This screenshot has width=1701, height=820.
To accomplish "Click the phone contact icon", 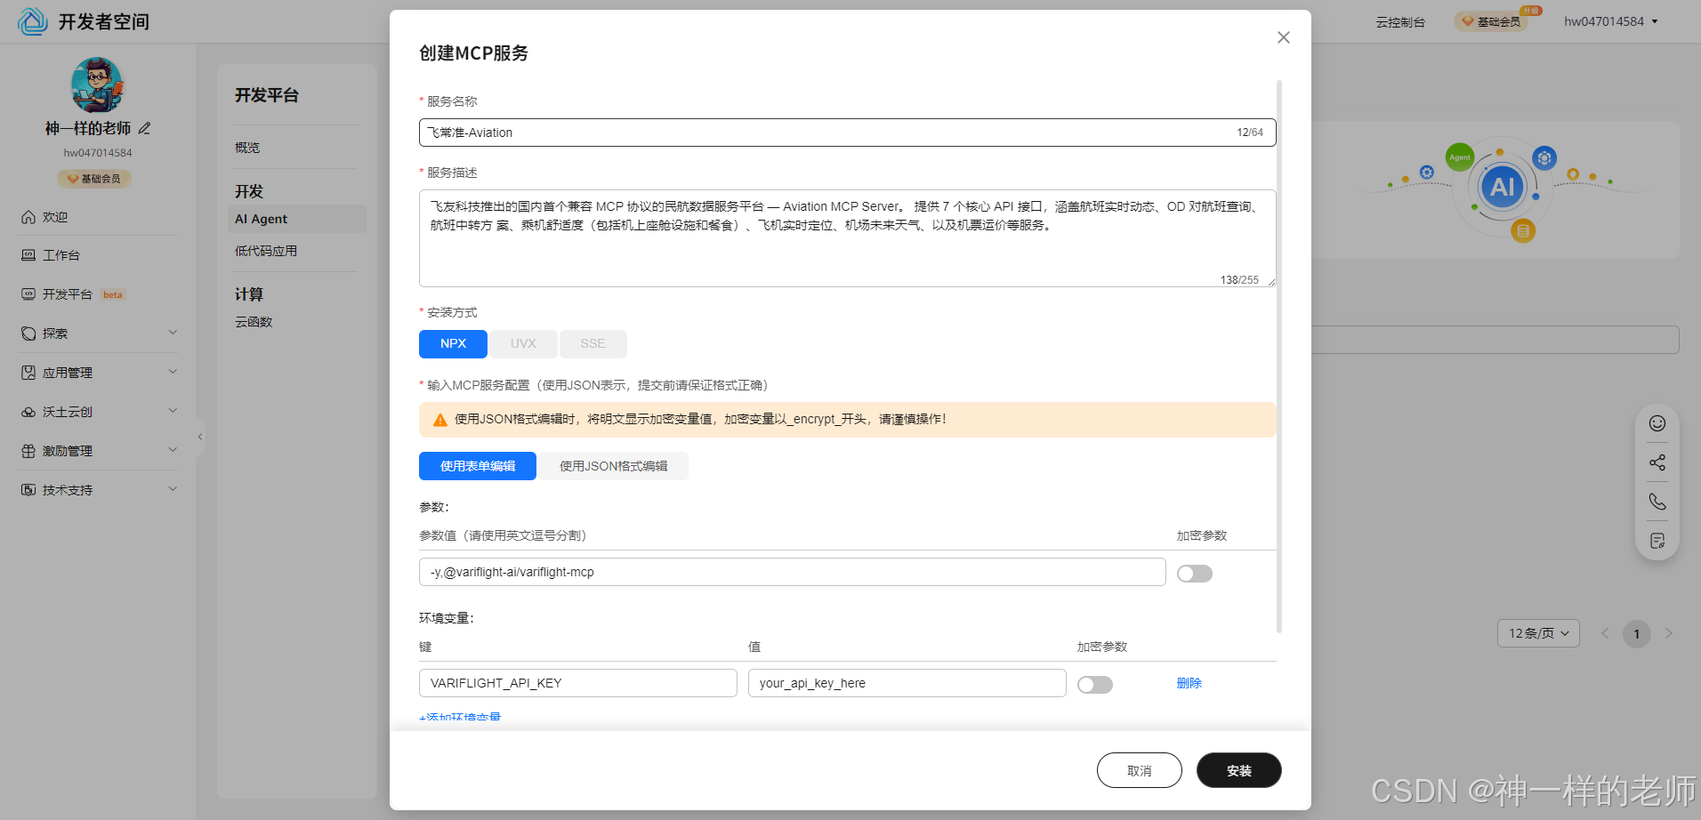I will [x=1657, y=502].
